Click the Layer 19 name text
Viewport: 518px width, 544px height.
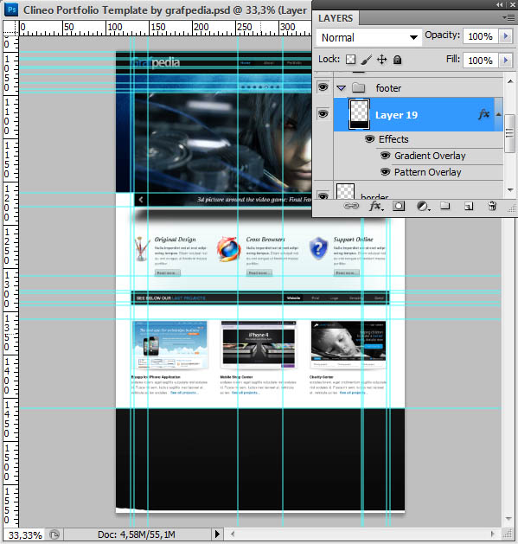tap(396, 115)
